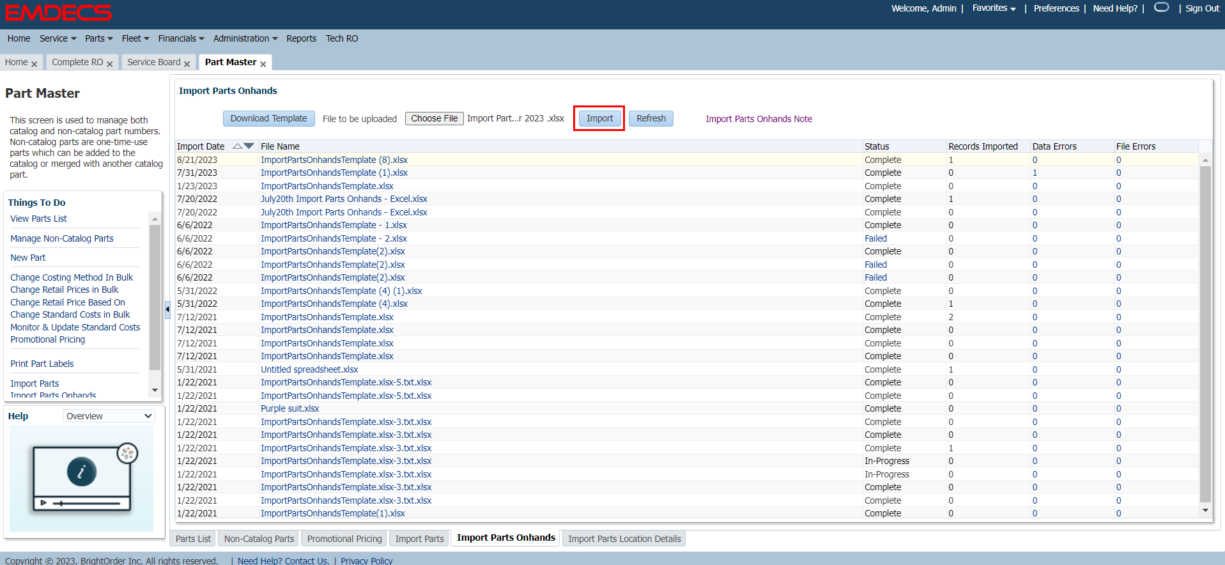
Task: Open the New Part link
Action: coord(28,258)
